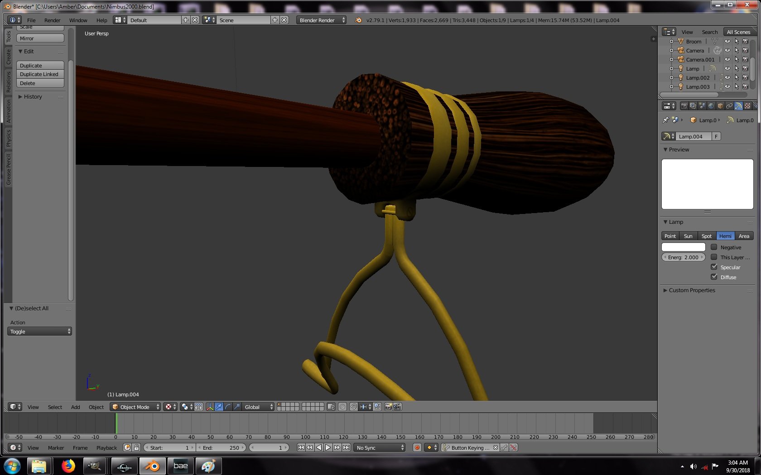The height and width of the screenshot is (475, 761).
Task: Open the Lamp data properties tab icon
Action: (738, 106)
